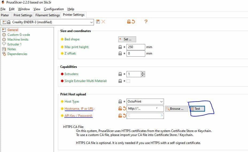Expand the OctoPrint host type dropdown
The image size is (248, 152).
pyautogui.click(x=161, y=102)
